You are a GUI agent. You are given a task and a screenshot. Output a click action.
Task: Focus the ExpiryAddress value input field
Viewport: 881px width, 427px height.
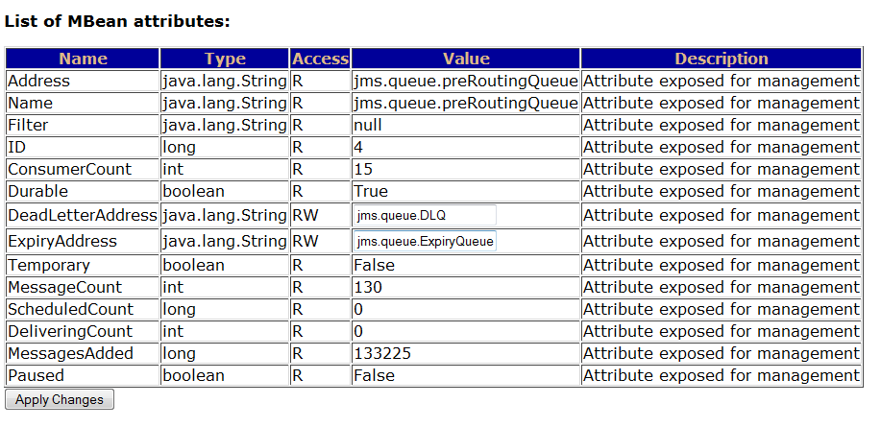click(x=425, y=241)
